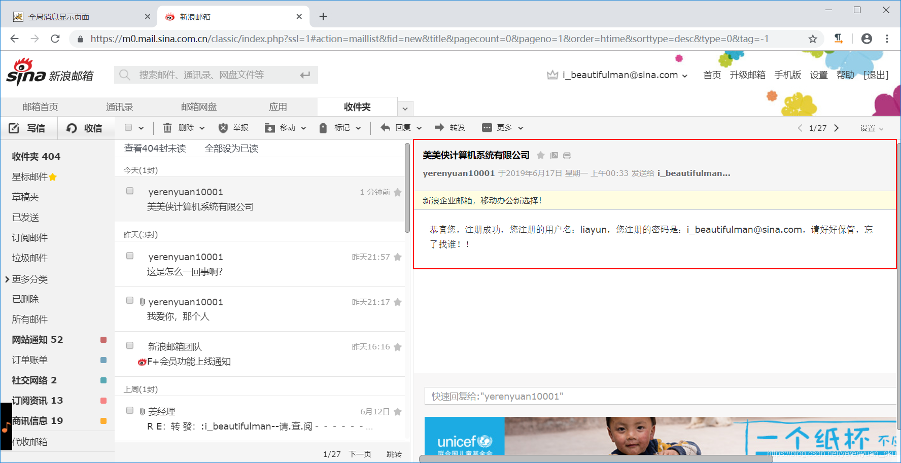Open the 草稿夹 folder
The height and width of the screenshot is (463, 901).
coord(25,197)
